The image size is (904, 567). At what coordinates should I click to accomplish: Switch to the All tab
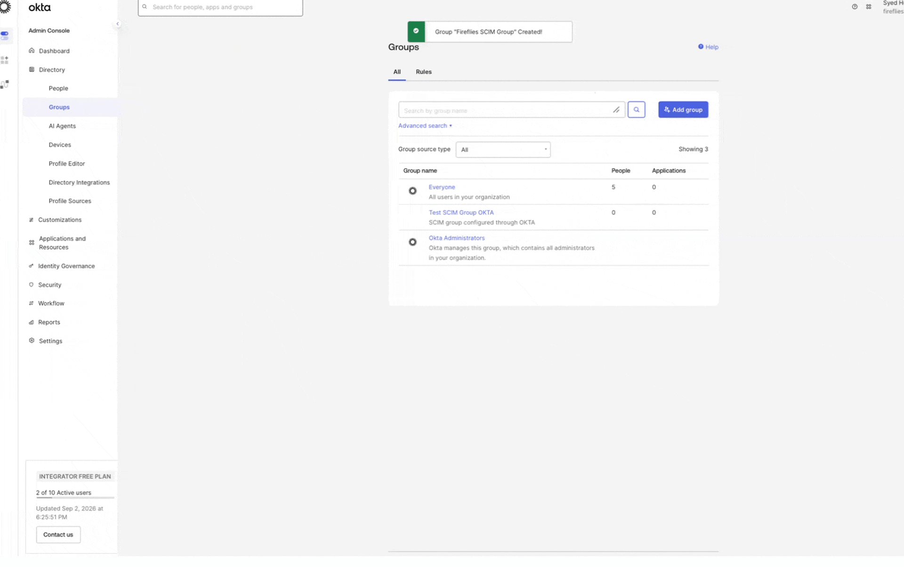[397, 72]
